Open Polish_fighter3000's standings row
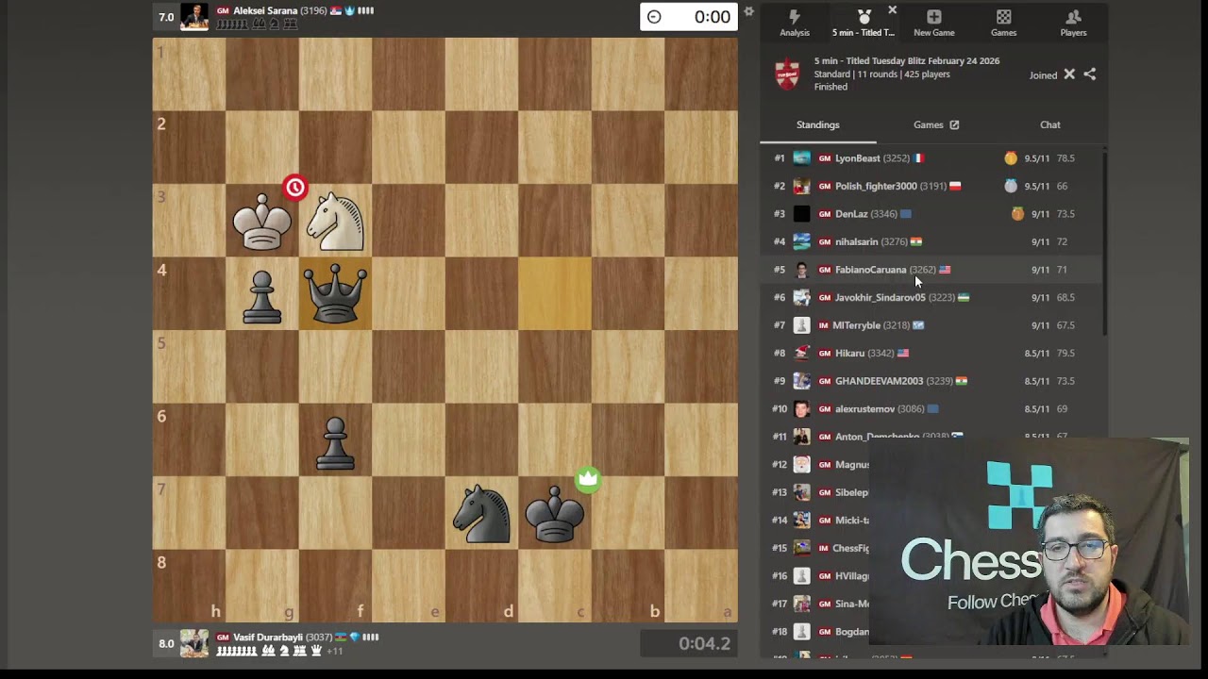Image resolution: width=1208 pixels, height=679 pixels. pyautogui.click(x=931, y=186)
